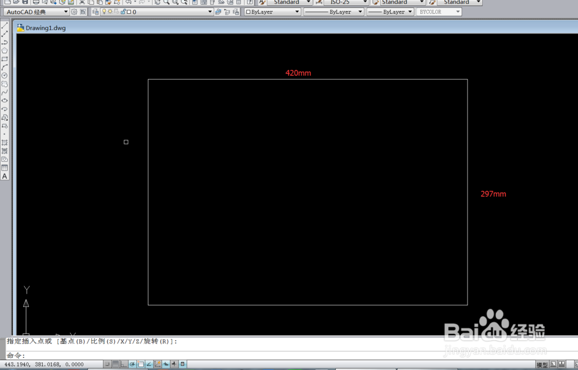
Task: Click the 模型 model space button
Action: [542, 364]
